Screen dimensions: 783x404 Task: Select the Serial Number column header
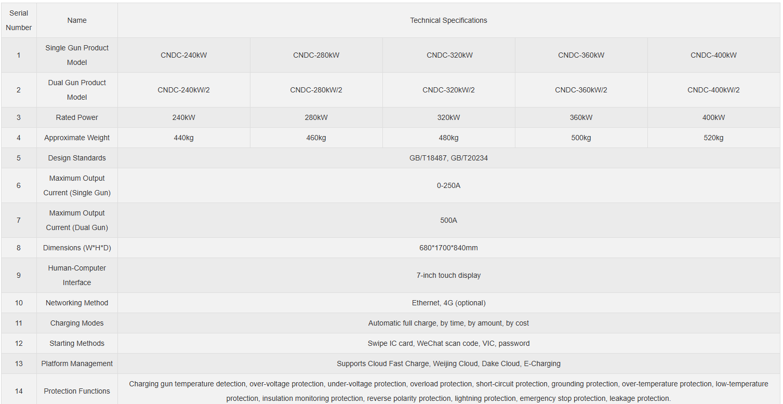[x=19, y=20]
